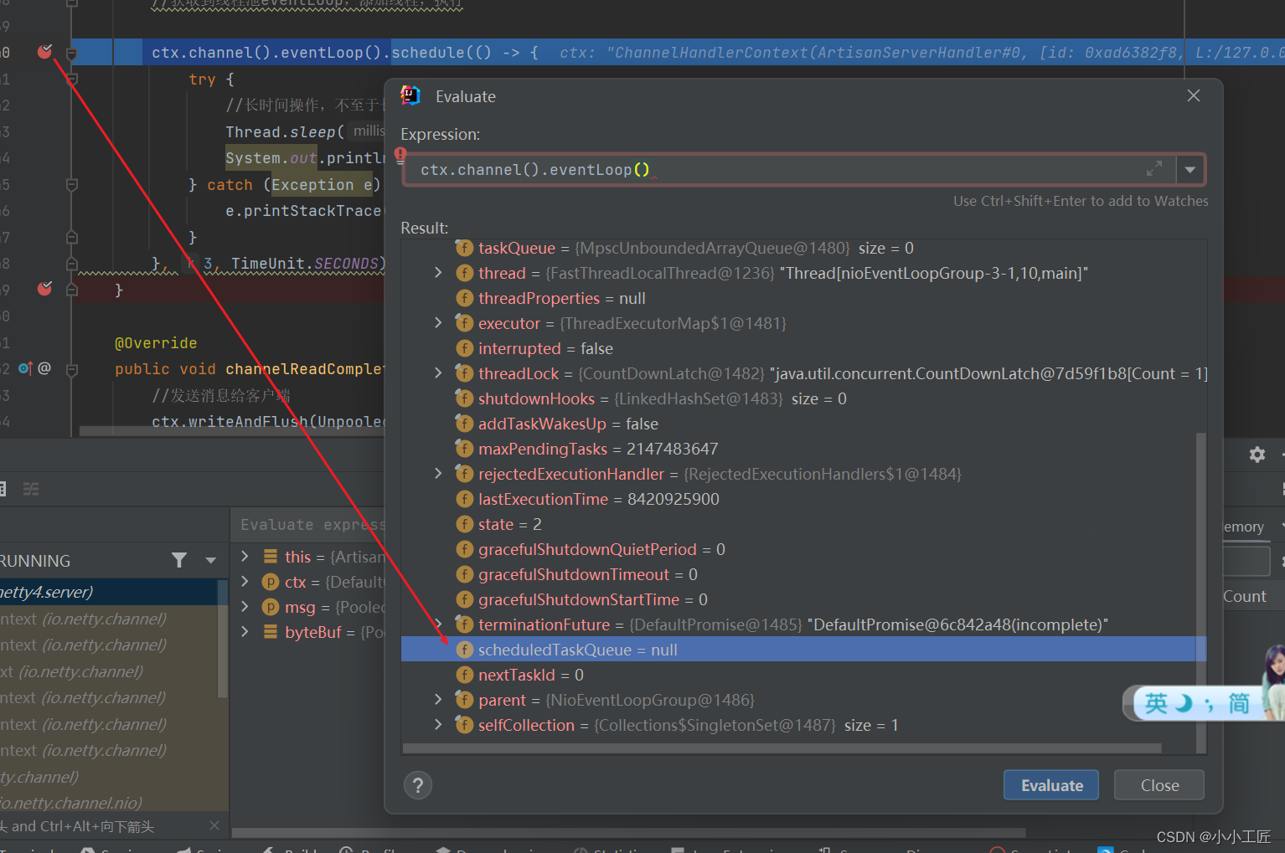Expand the ctx variable in Variables
This screenshot has height=853, width=1285.
pos(245,581)
